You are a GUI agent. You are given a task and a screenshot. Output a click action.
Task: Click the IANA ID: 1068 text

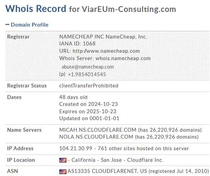click(77, 44)
